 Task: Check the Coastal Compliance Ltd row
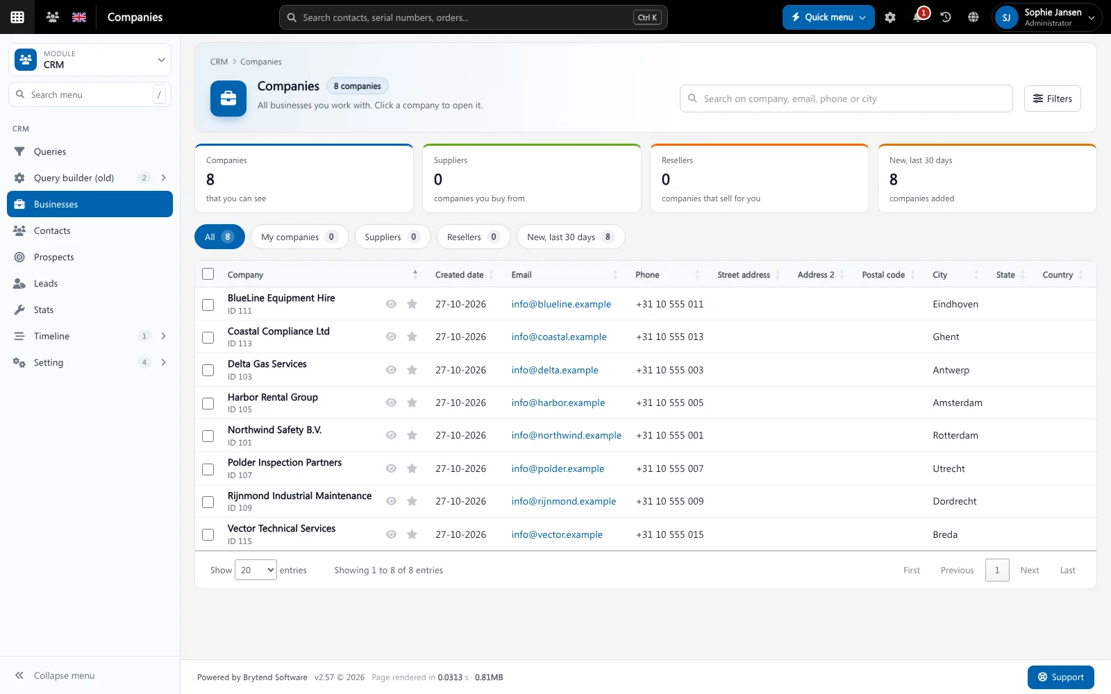[x=208, y=337]
